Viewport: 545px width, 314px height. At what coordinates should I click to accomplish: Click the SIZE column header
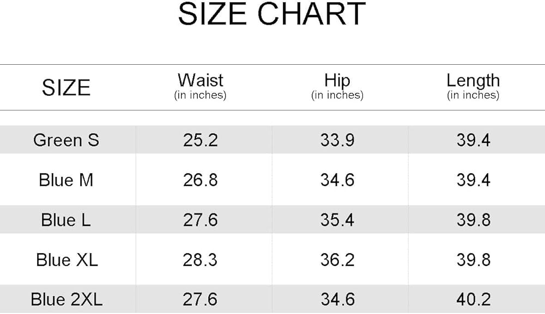(66, 88)
